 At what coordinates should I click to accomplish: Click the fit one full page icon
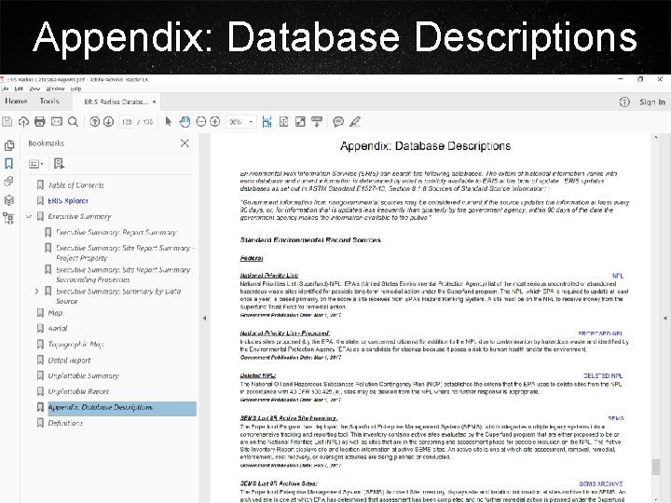click(283, 122)
